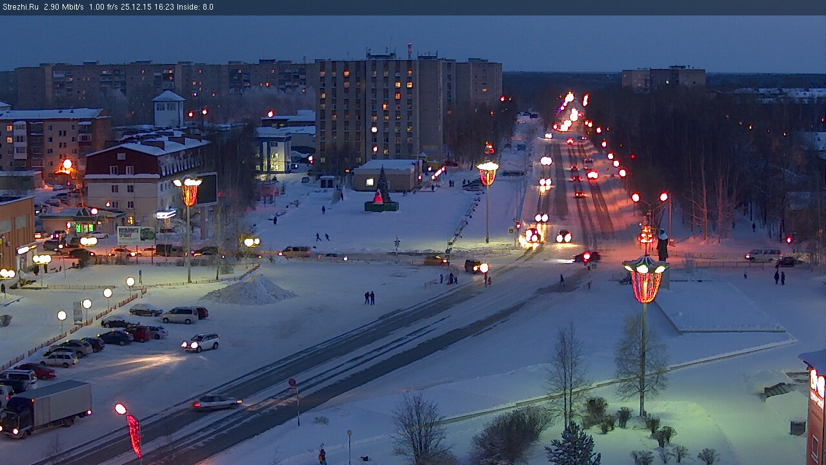Select the 25.12.15 16:23 timestamp
Screen dimensions: 826x465
(146, 7)
